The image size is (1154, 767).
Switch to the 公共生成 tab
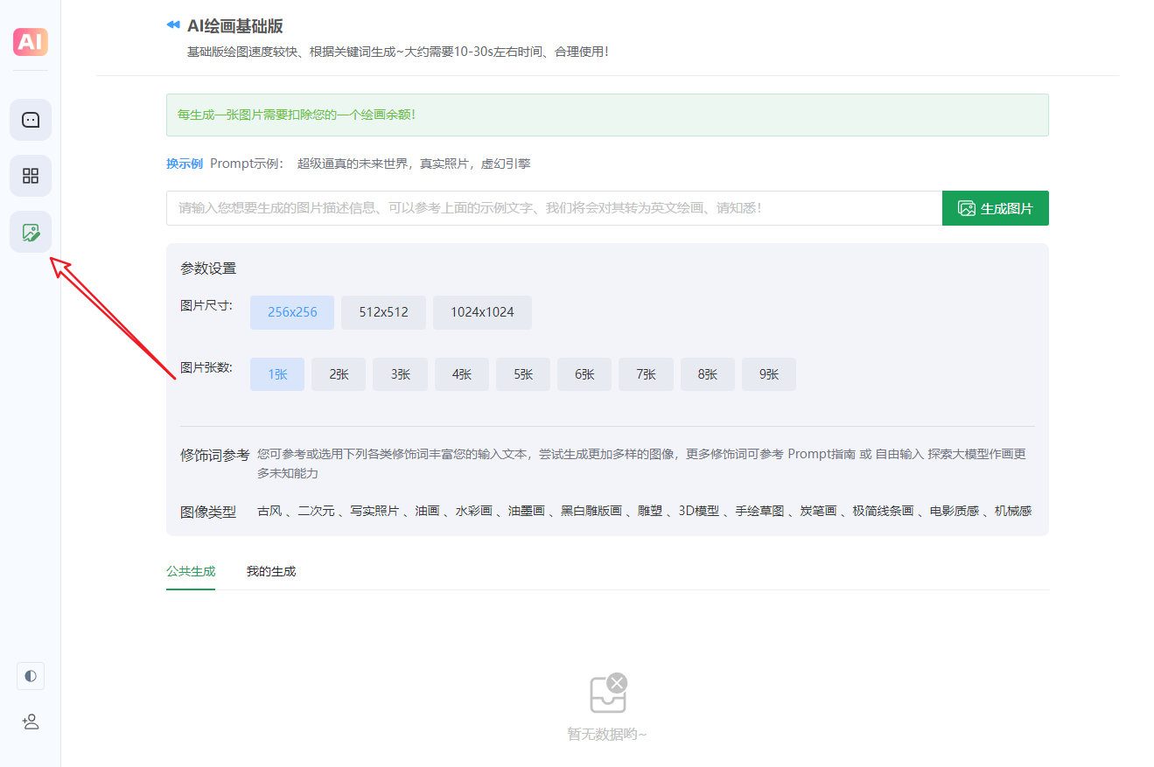tap(190, 570)
